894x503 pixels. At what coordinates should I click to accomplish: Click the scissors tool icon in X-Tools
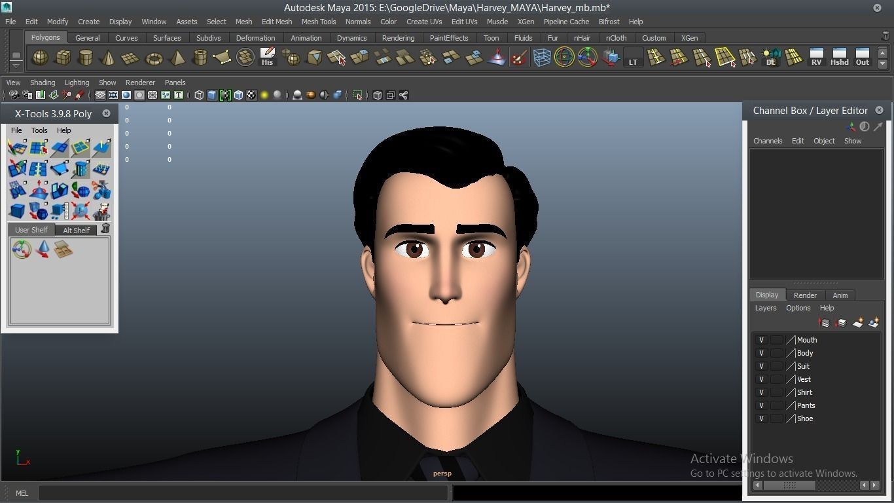[x=101, y=190]
